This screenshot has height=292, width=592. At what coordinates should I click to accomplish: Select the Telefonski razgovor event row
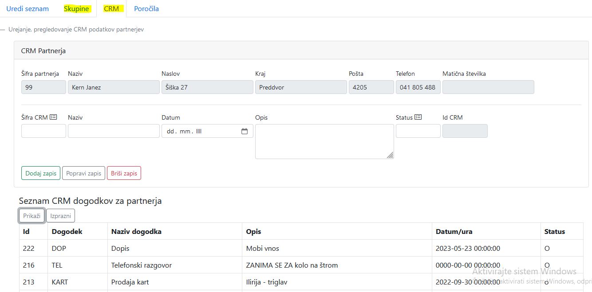point(141,265)
